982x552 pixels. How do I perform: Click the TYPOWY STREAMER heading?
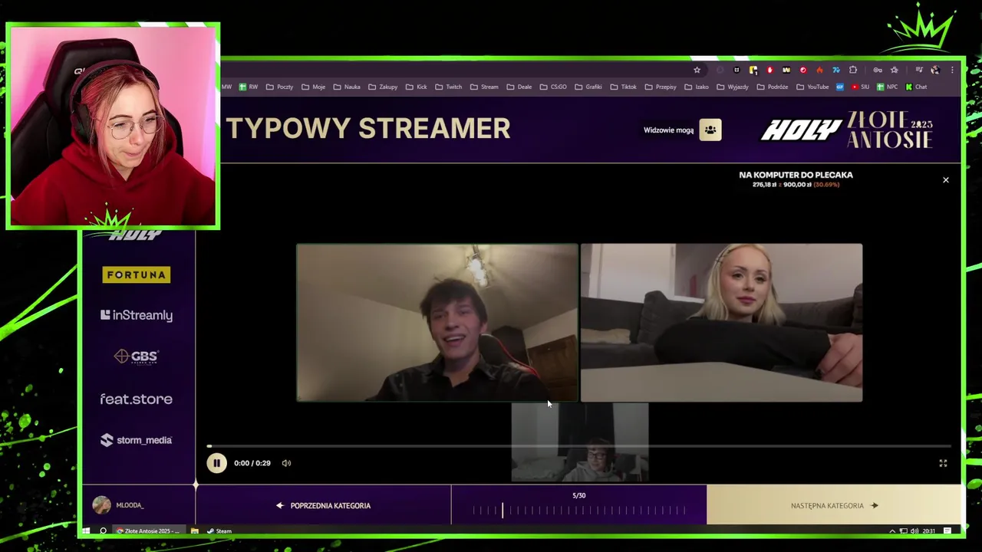point(368,128)
